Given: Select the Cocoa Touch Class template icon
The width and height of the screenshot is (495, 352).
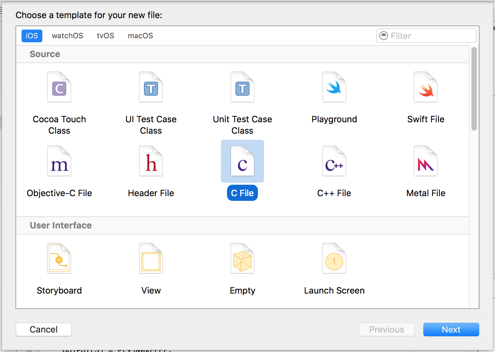Looking at the screenshot, I should 59,87.
